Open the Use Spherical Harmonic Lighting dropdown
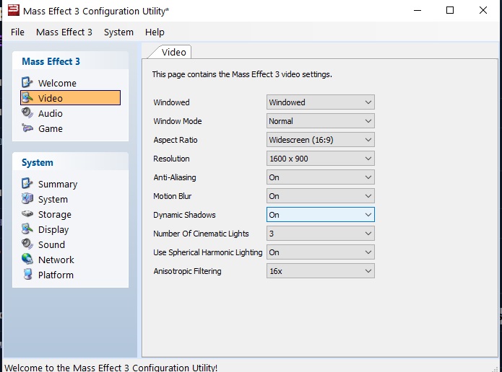 (321, 252)
